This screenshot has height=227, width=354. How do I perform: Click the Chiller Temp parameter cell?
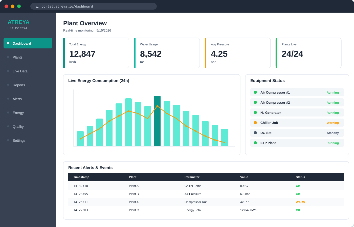193,186
